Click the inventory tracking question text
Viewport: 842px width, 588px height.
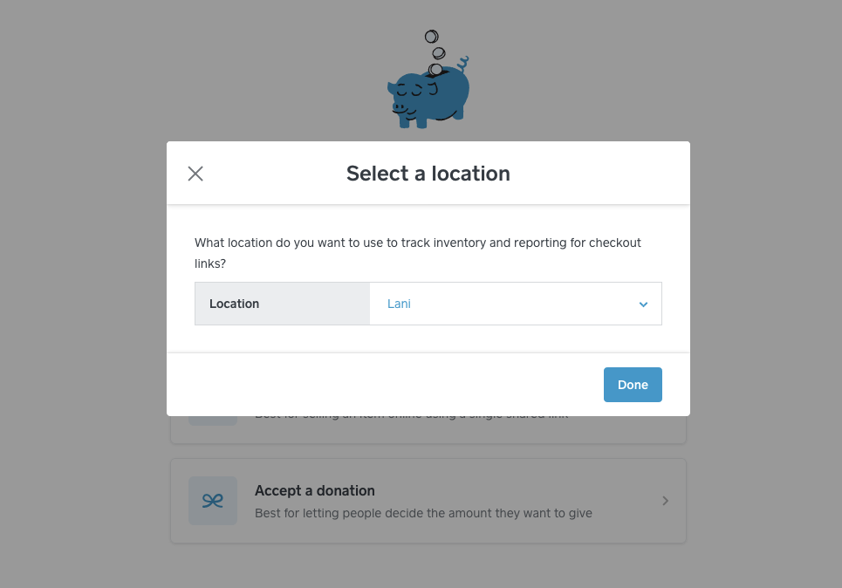point(416,252)
